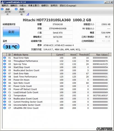The image size is (114, 131).
Task: Click the drive letter field G:
Action: point(58,41)
